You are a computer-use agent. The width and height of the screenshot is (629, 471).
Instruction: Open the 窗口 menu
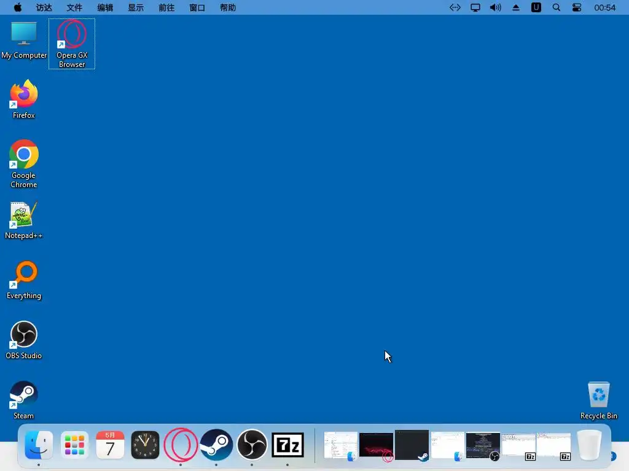tap(197, 7)
